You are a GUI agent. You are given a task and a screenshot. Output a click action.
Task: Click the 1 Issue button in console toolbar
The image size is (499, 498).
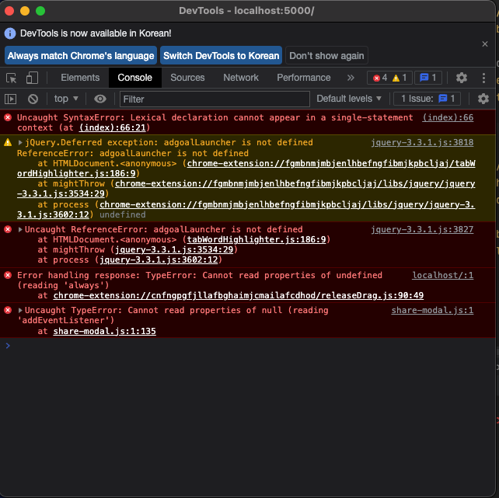(x=427, y=99)
